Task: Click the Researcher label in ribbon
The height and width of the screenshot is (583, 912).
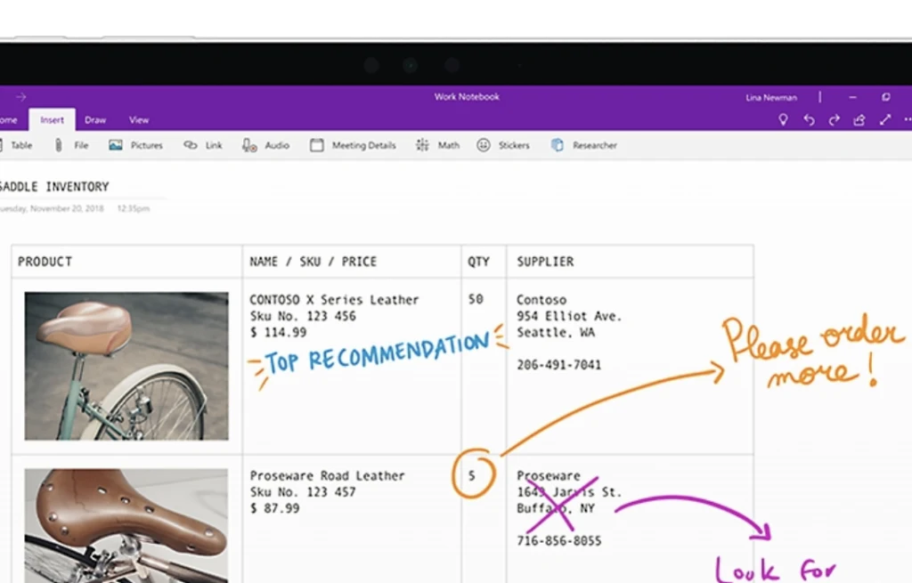Action: 594,145
